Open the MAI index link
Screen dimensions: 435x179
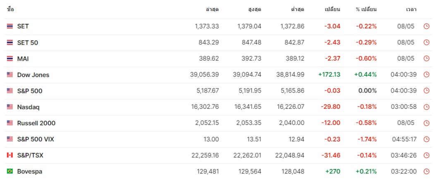pos(23,59)
